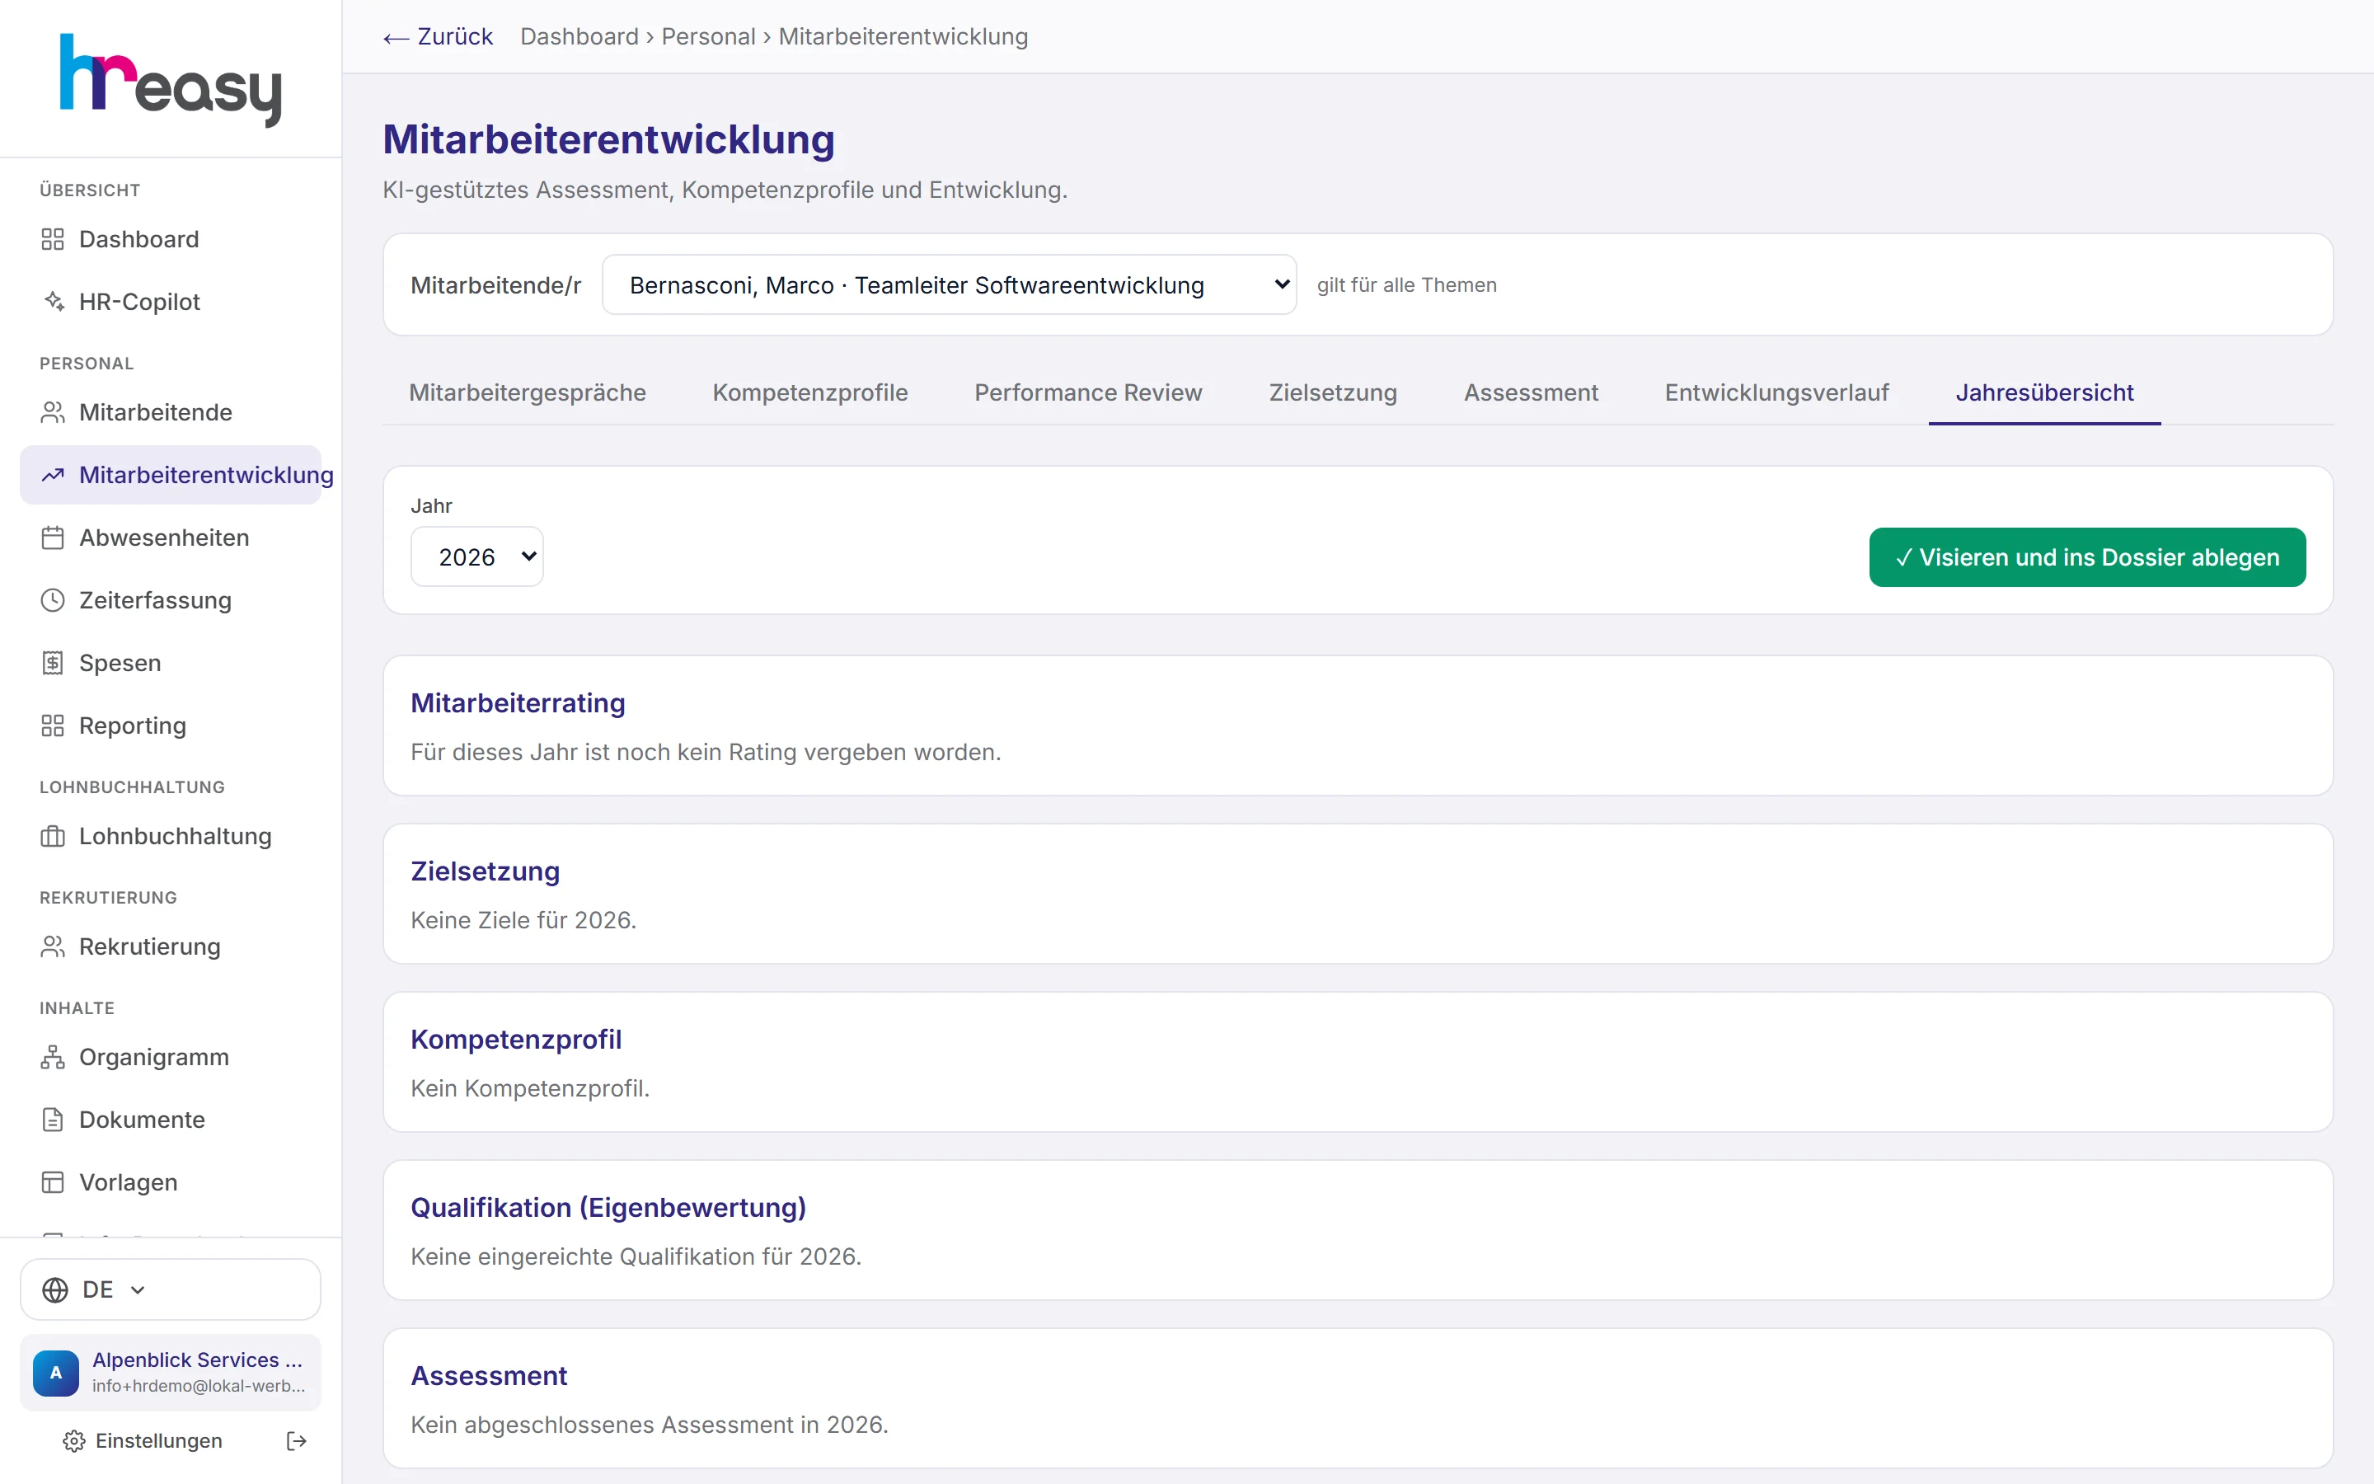Open Mitarbeitende in sidebar
Viewport: 2374px width, 1484px height.
pos(171,412)
